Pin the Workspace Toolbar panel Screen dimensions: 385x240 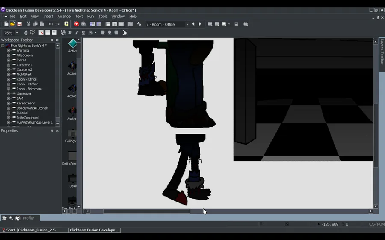click(x=52, y=40)
